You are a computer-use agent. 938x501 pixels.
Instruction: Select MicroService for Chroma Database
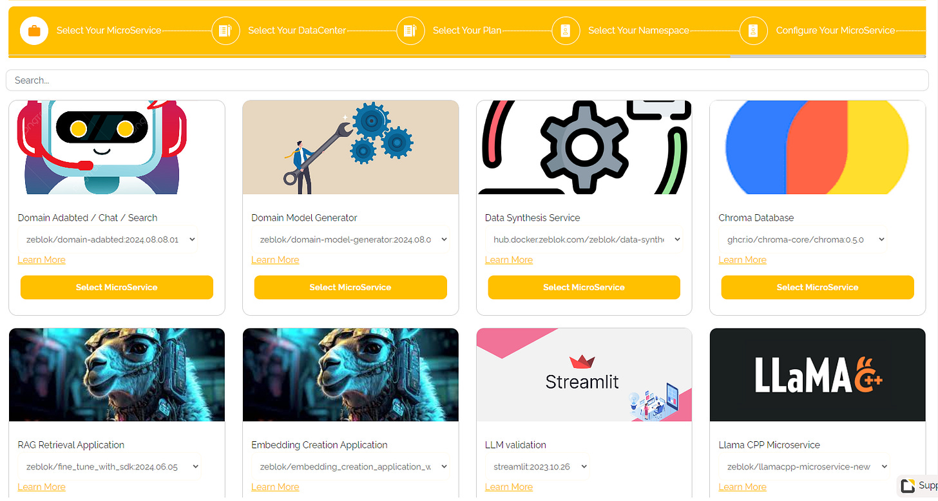pyautogui.click(x=818, y=287)
